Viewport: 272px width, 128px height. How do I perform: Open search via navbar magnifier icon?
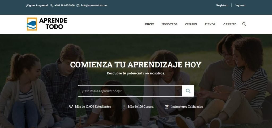tap(244, 24)
